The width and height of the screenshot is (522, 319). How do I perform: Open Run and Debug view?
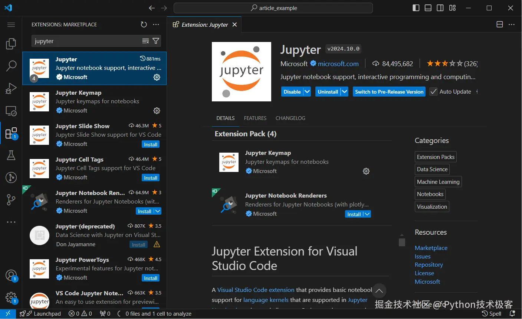point(11,88)
